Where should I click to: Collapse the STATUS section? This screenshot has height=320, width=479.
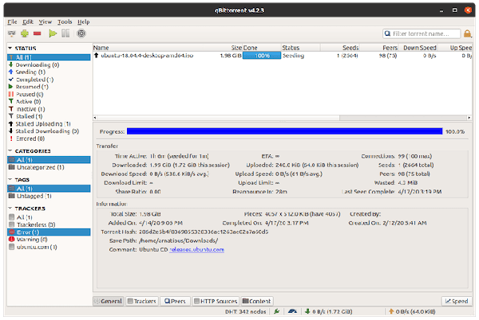click(10, 48)
